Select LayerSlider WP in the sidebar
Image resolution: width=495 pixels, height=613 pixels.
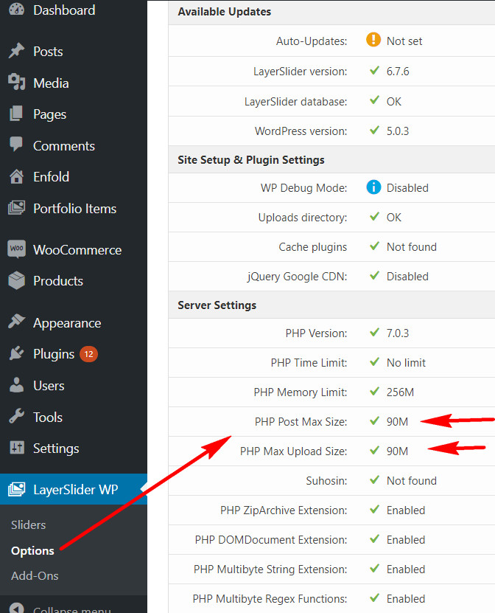(75, 490)
